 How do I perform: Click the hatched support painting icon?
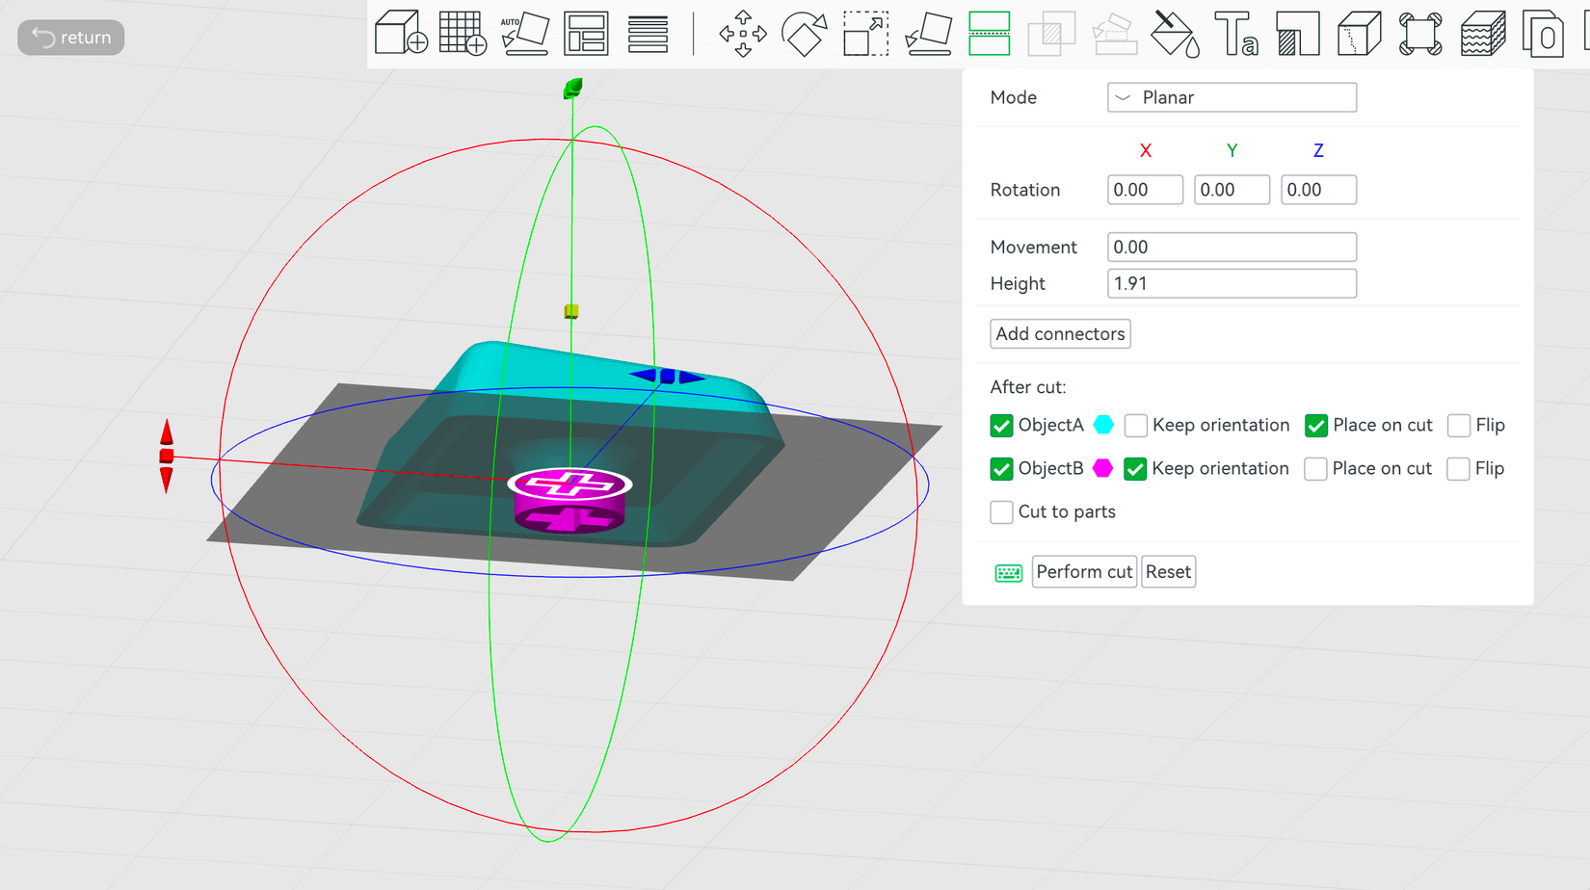click(1298, 34)
